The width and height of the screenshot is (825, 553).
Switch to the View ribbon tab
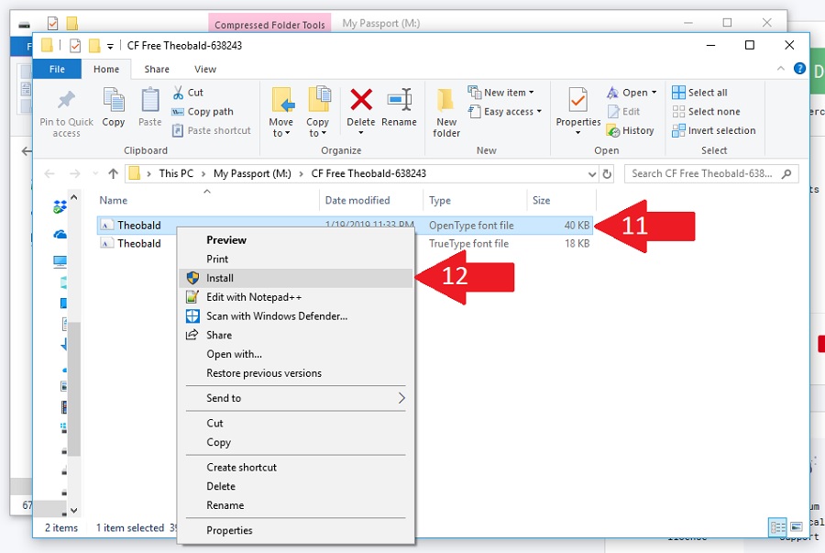point(205,69)
